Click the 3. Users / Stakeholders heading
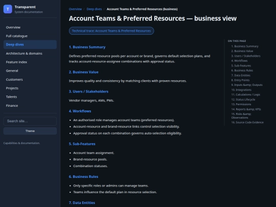The image size is (276, 207). click(x=88, y=91)
